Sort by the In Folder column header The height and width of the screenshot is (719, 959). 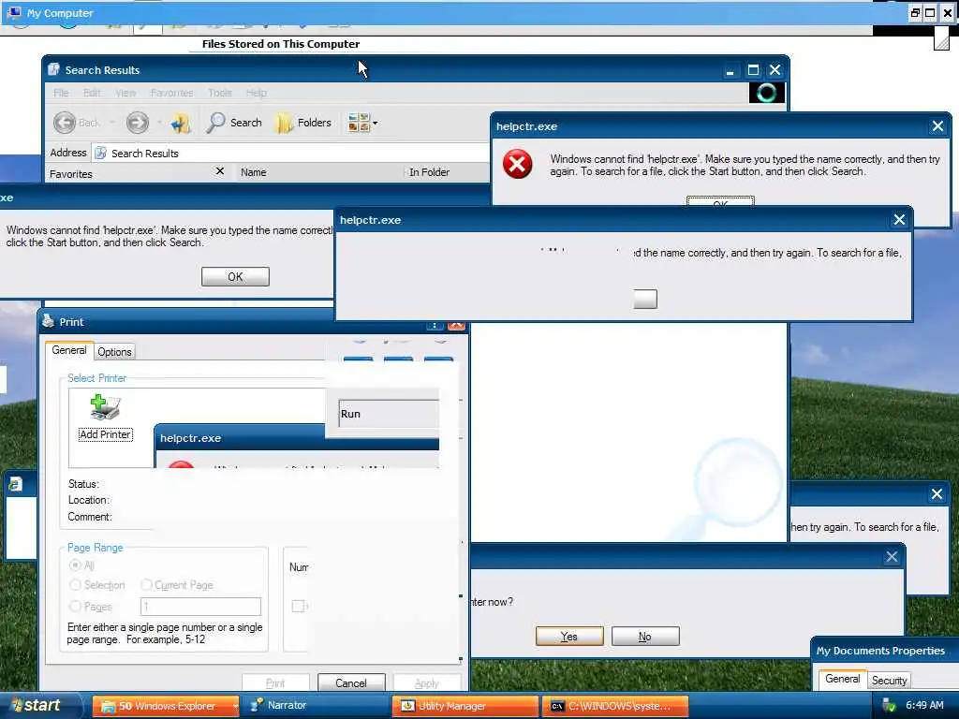click(447, 172)
